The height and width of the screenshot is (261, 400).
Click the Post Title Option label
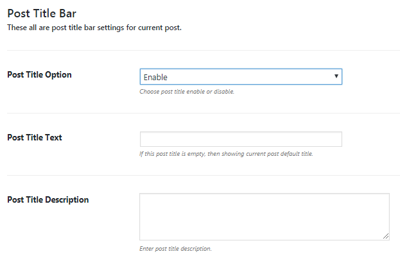point(39,74)
